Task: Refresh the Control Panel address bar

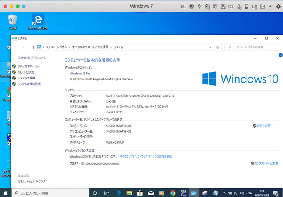Action: pos(218,47)
